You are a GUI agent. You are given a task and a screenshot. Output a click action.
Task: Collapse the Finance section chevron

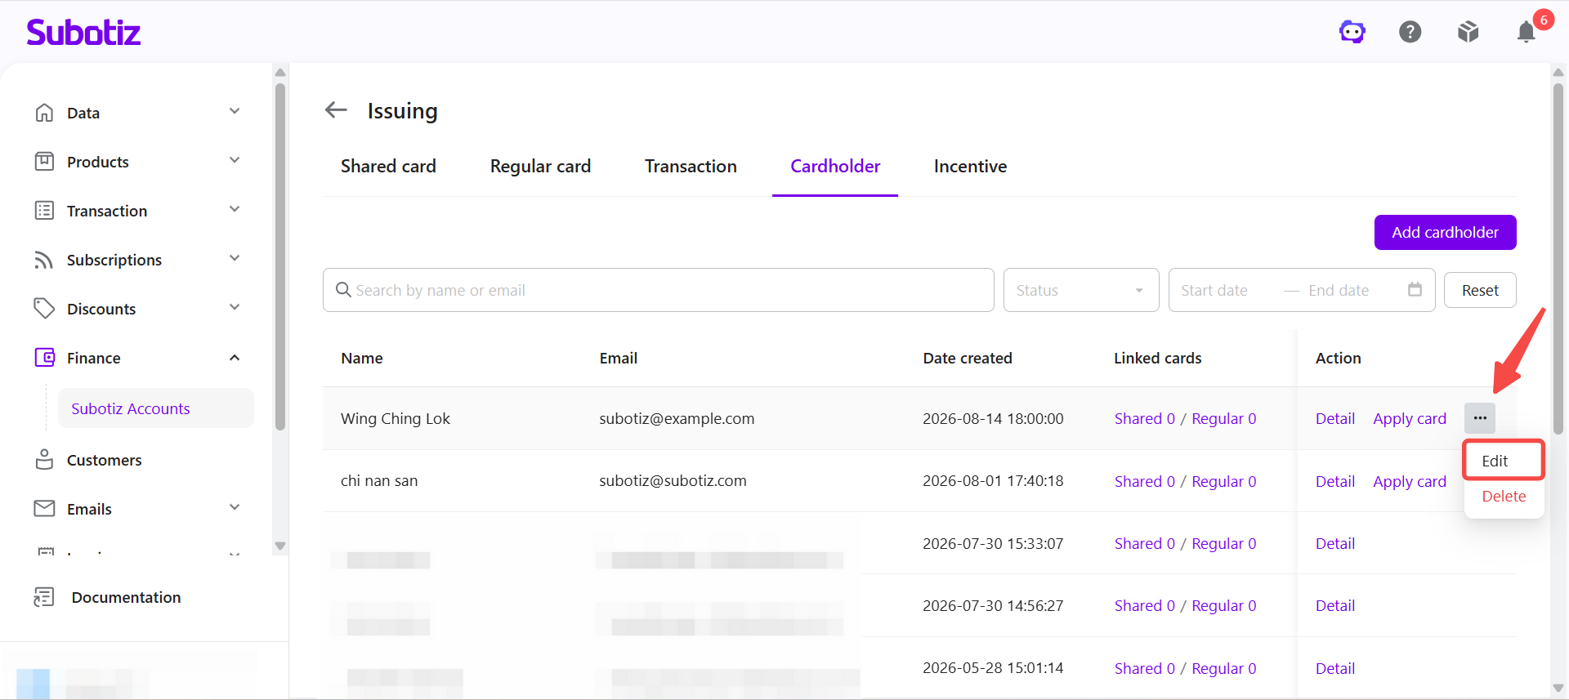[x=235, y=358]
